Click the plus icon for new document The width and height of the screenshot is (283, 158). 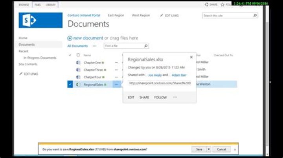[70, 38]
